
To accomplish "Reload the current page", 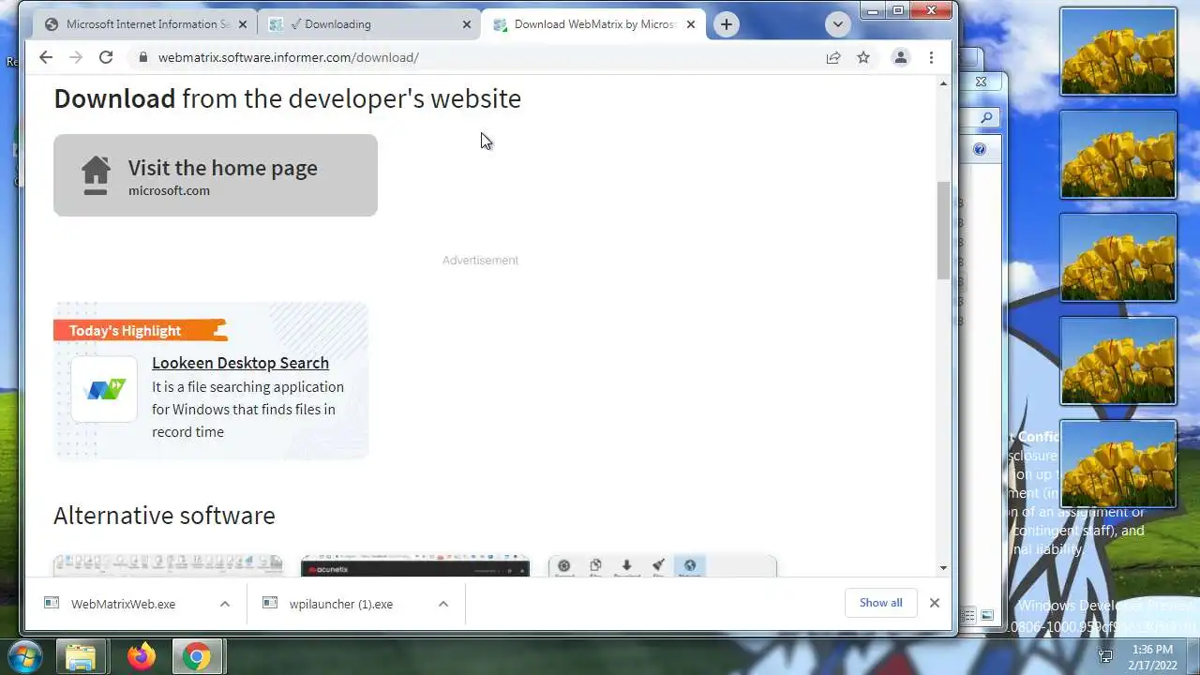I will (106, 57).
